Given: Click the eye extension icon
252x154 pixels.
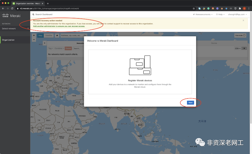Looking at the screenshot, I should (x=231, y=8).
